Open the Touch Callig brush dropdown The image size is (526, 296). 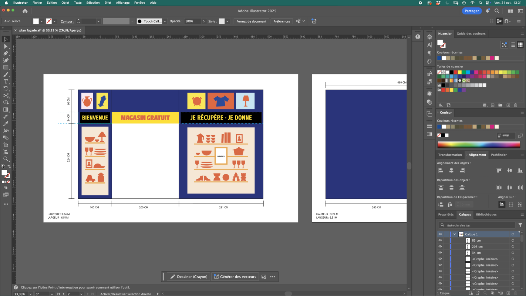(x=165, y=21)
